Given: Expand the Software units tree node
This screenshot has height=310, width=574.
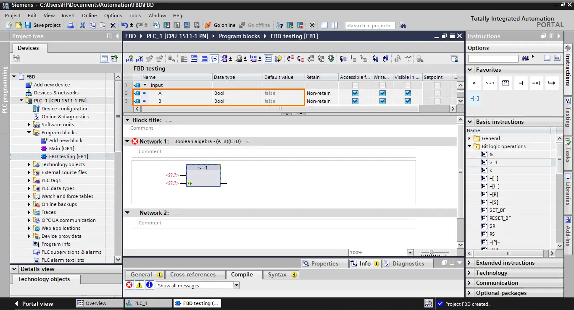Looking at the screenshot, I should pyautogui.click(x=29, y=125).
